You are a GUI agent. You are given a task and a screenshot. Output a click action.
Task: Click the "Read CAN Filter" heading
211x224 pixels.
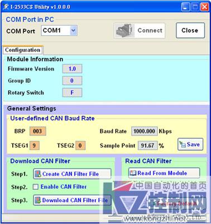click(148, 161)
